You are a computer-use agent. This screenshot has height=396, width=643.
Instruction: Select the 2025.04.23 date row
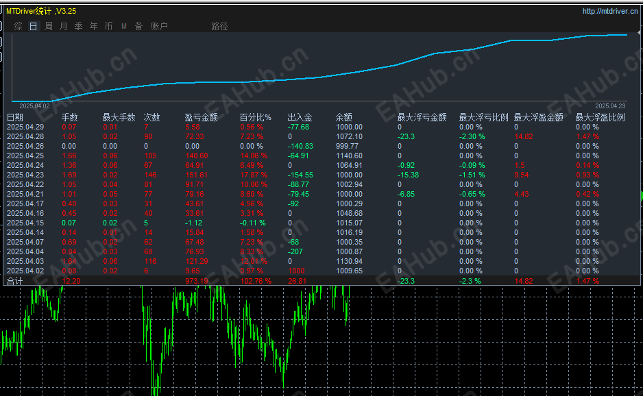(25, 175)
